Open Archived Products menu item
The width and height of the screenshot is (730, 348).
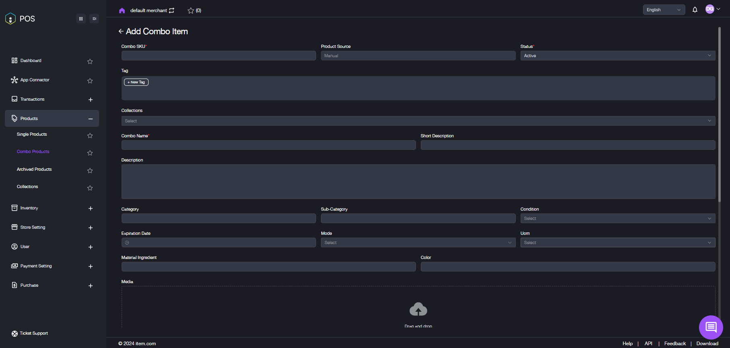pyautogui.click(x=34, y=169)
